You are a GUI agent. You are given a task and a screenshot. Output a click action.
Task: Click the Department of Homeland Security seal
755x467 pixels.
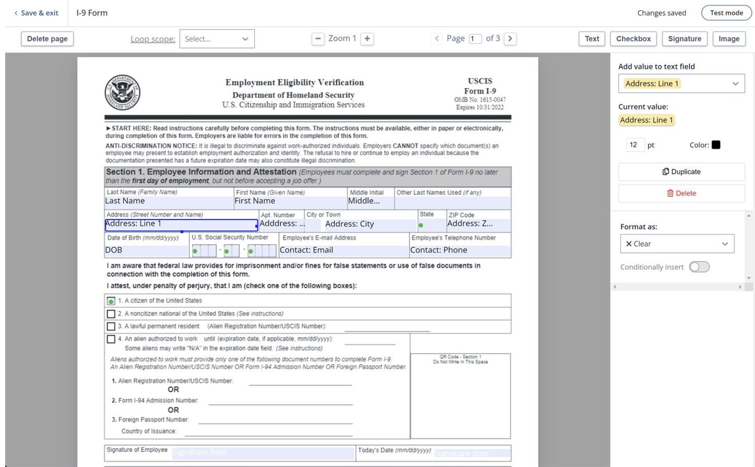[123, 92]
